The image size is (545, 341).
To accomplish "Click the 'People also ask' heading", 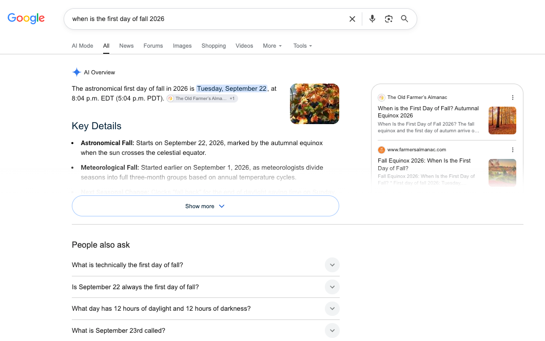I will pos(101,245).
